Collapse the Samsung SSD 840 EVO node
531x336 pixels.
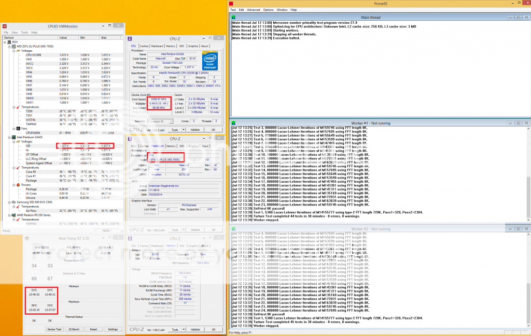pyautogui.click(x=7, y=202)
